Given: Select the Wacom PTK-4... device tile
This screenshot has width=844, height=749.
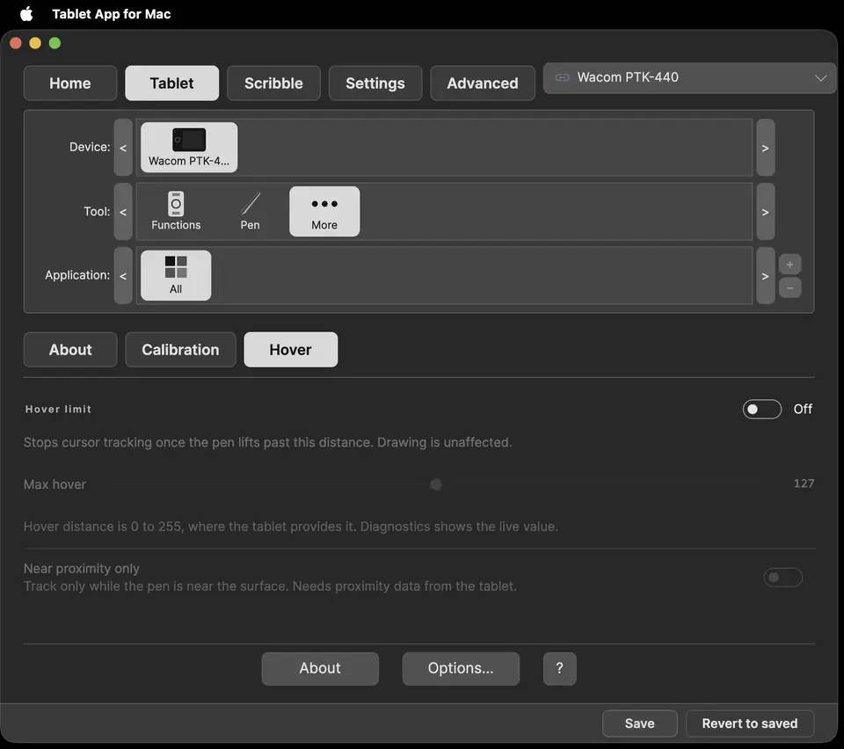Looking at the screenshot, I should point(189,147).
